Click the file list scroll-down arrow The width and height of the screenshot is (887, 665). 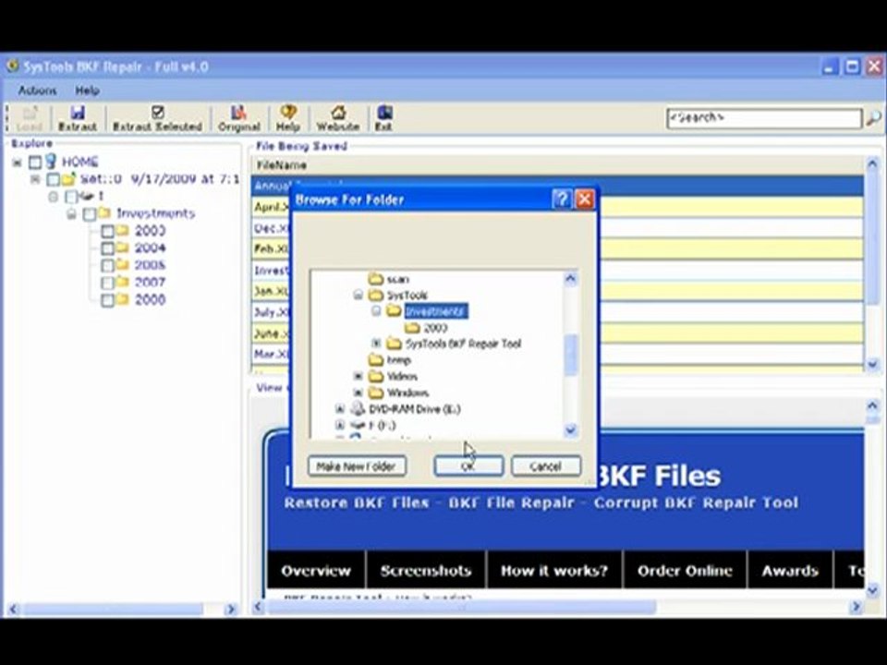872,365
